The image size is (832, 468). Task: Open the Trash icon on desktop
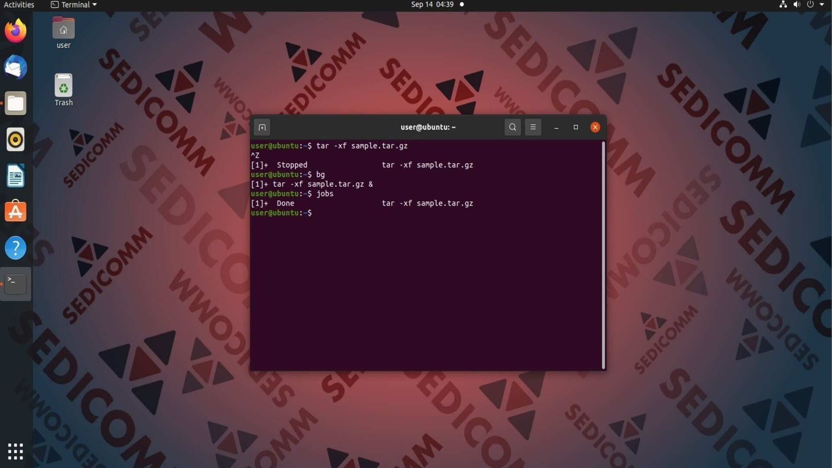point(63,90)
